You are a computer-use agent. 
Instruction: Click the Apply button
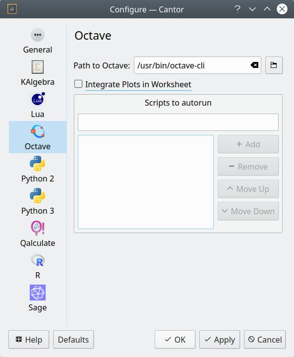pos(220,340)
